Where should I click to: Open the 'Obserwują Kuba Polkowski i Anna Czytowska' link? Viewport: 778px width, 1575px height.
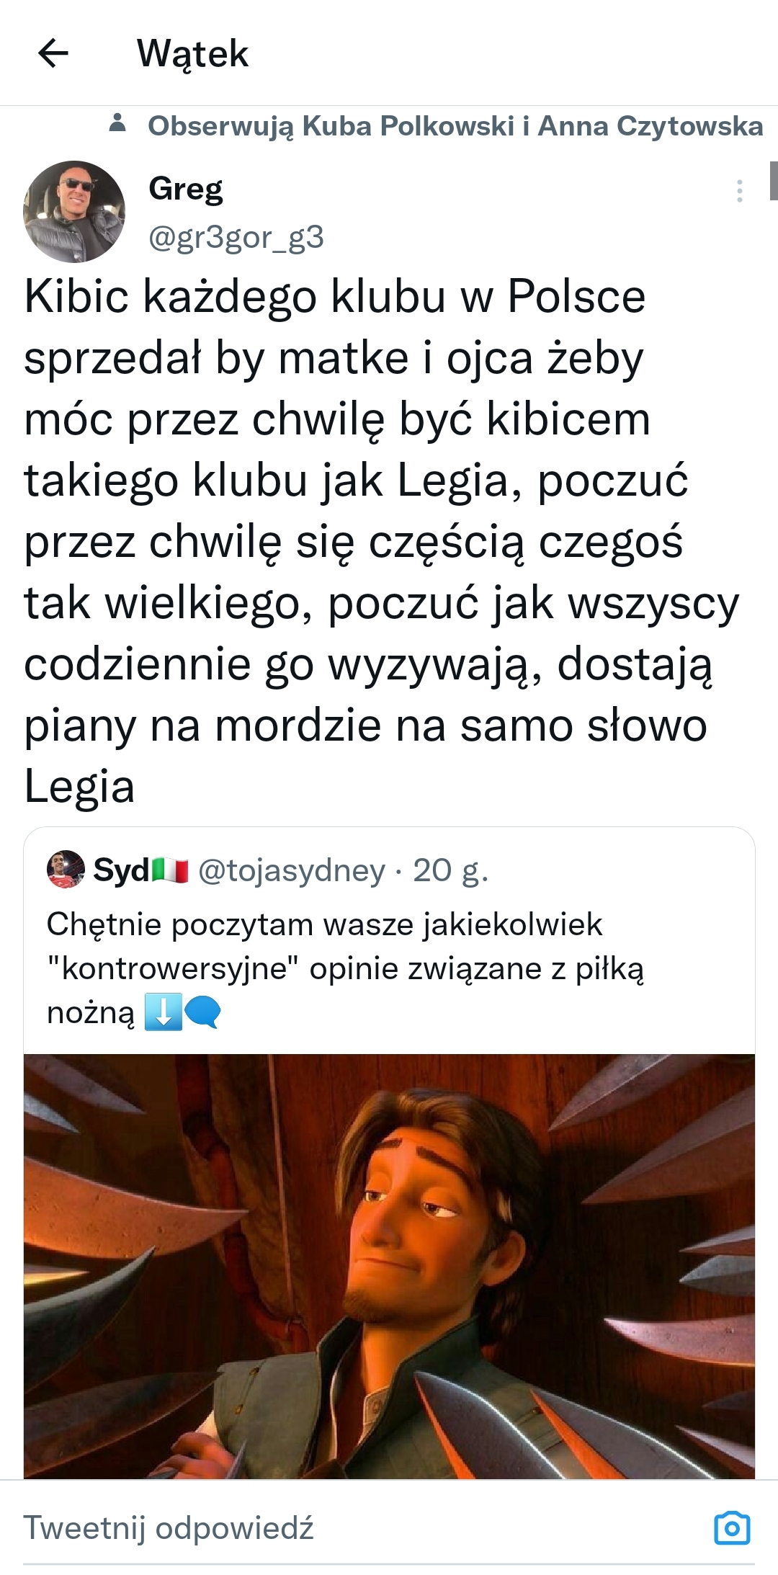point(455,126)
